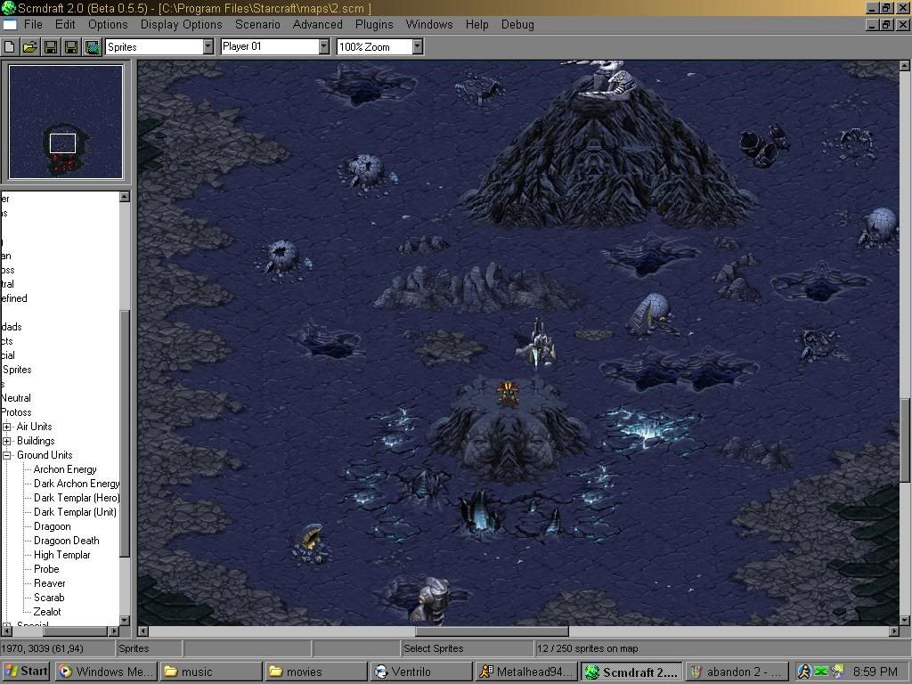Select Dragoon Death sprite

tap(66, 541)
